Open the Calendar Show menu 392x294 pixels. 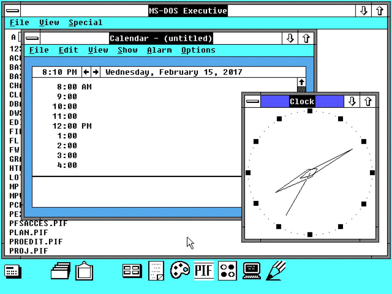tap(127, 50)
